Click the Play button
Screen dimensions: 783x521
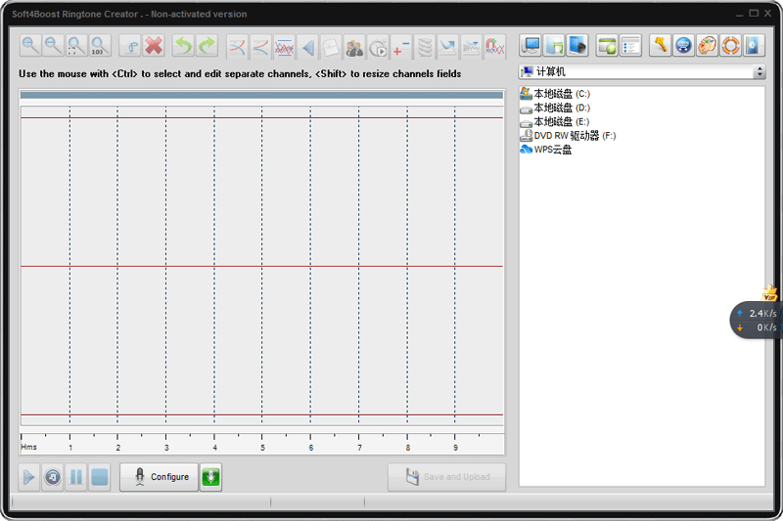pyautogui.click(x=29, y=477)
